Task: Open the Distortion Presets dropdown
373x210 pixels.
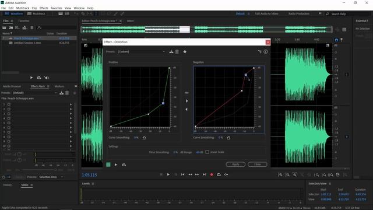Action: [x=141, y=52]
